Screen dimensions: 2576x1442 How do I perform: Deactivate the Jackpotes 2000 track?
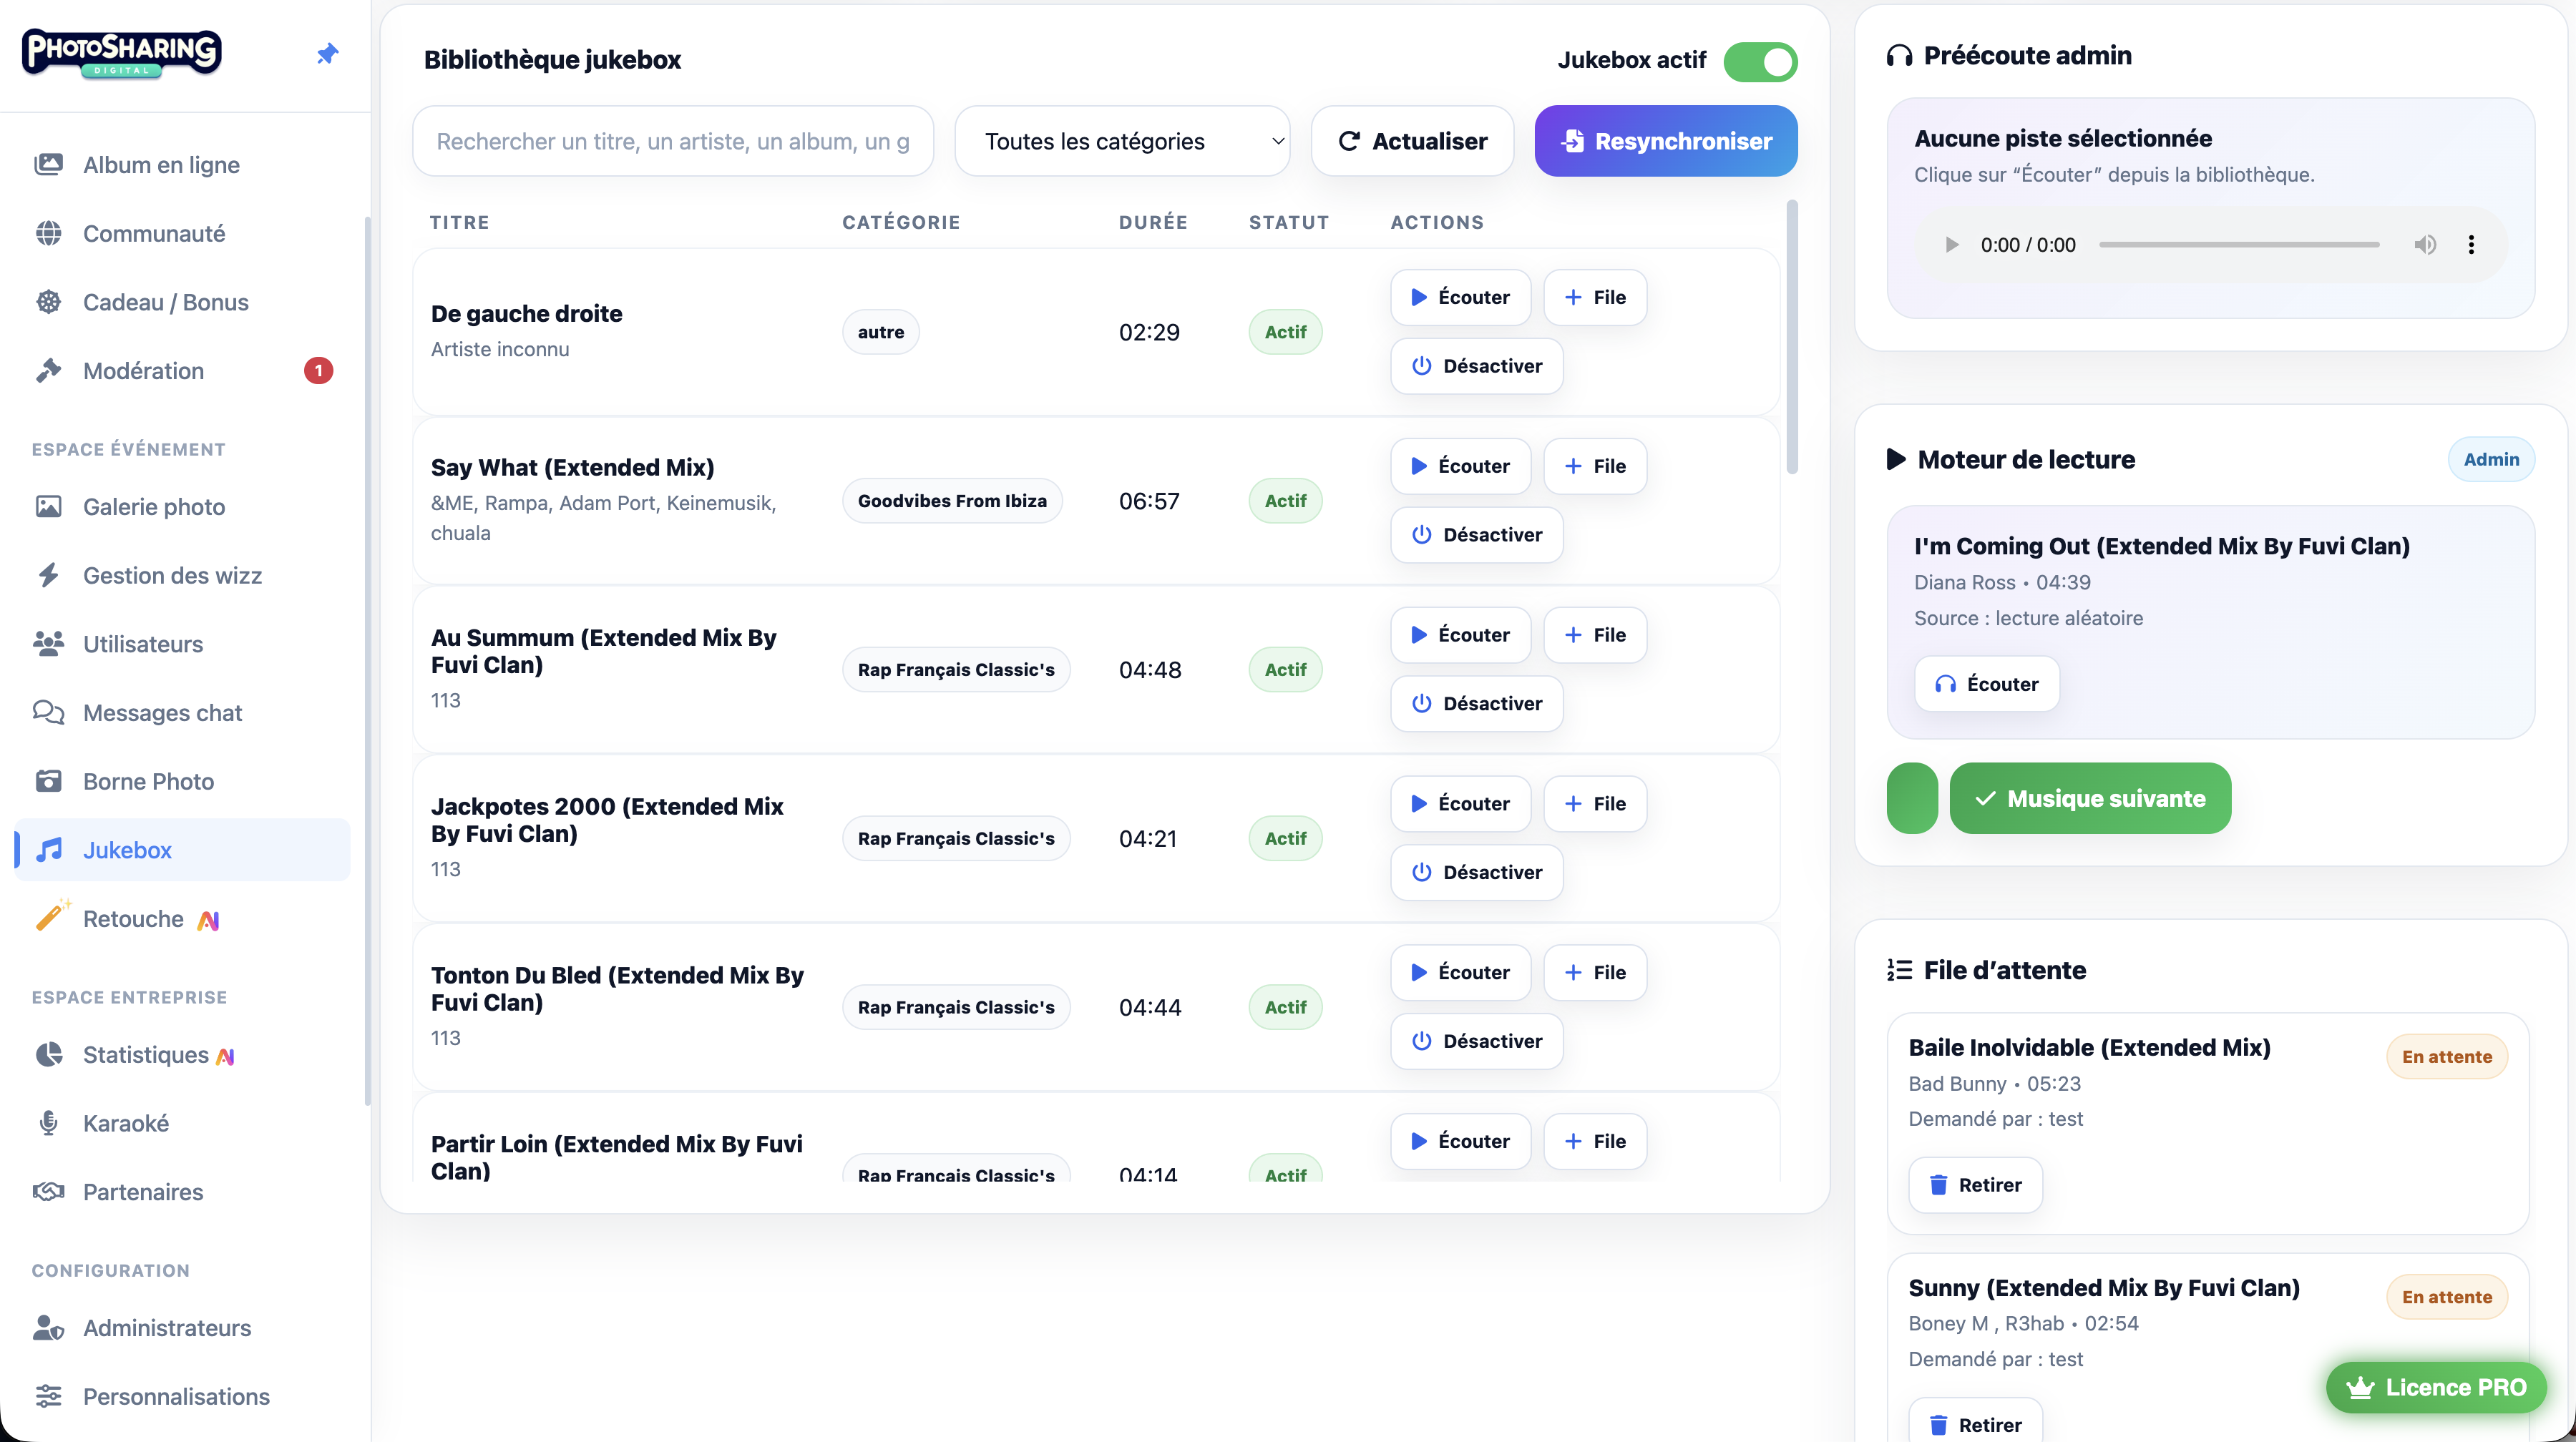[x=1476, y=873]
